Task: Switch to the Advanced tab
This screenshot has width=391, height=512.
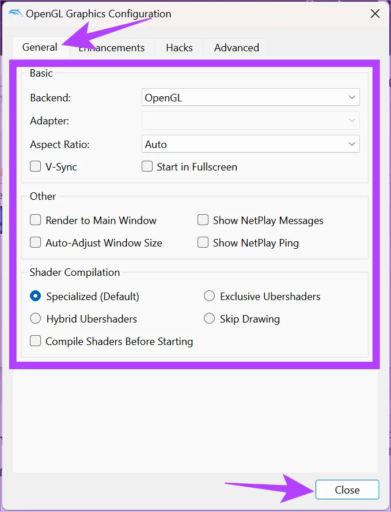Action: tap(236, 48)
